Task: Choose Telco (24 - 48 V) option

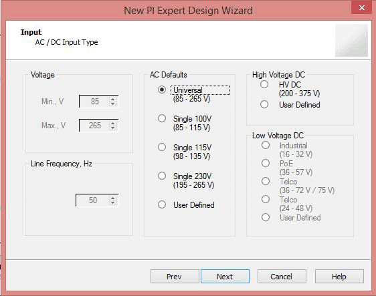Action: (266, 199)
